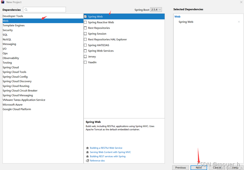Close the New Project dialog
Viewport: 244px width, 170px height.
coord(241,2)
